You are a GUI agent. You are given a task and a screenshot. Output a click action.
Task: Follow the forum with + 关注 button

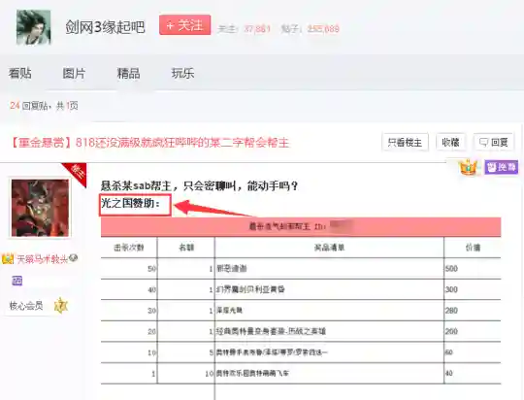[x=184, y=24]
